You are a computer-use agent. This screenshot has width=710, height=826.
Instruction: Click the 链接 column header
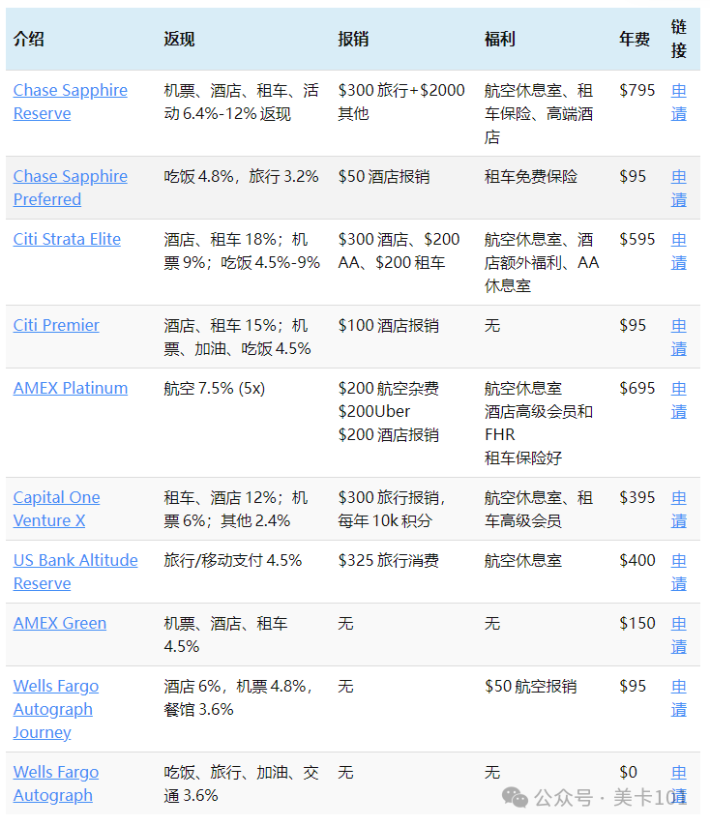tap(679, 39)
